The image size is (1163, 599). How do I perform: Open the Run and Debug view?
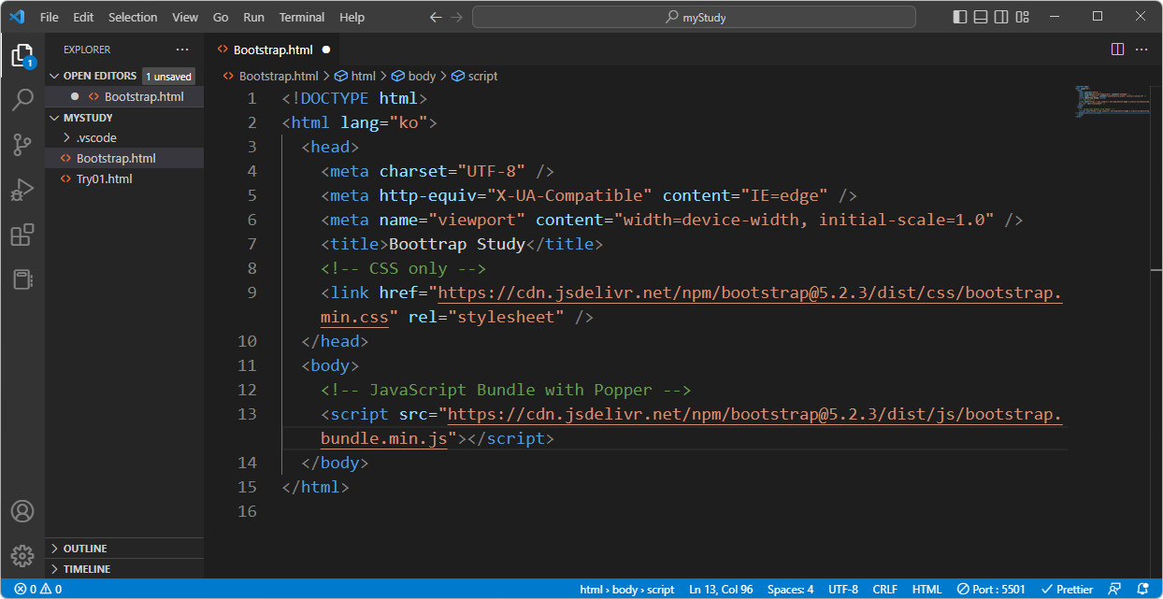[x=22, y=190]
